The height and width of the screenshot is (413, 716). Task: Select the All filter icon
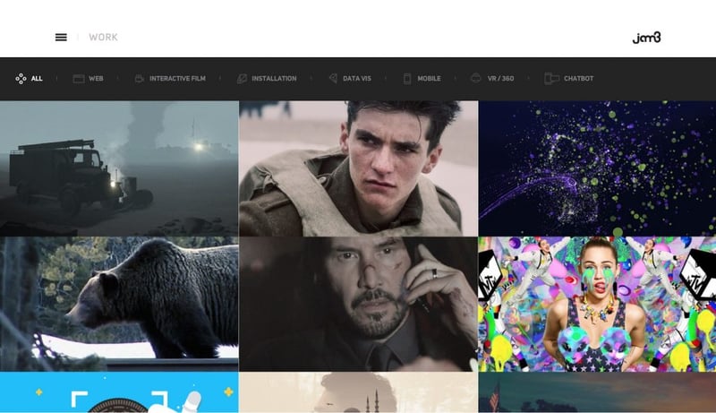click(x=21, y=79)
